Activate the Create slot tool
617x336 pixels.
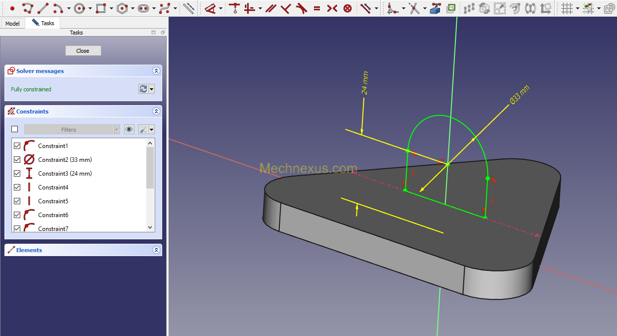(143, 8)
